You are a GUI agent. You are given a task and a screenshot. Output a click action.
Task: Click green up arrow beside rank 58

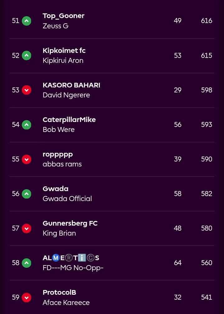[26, 263]
